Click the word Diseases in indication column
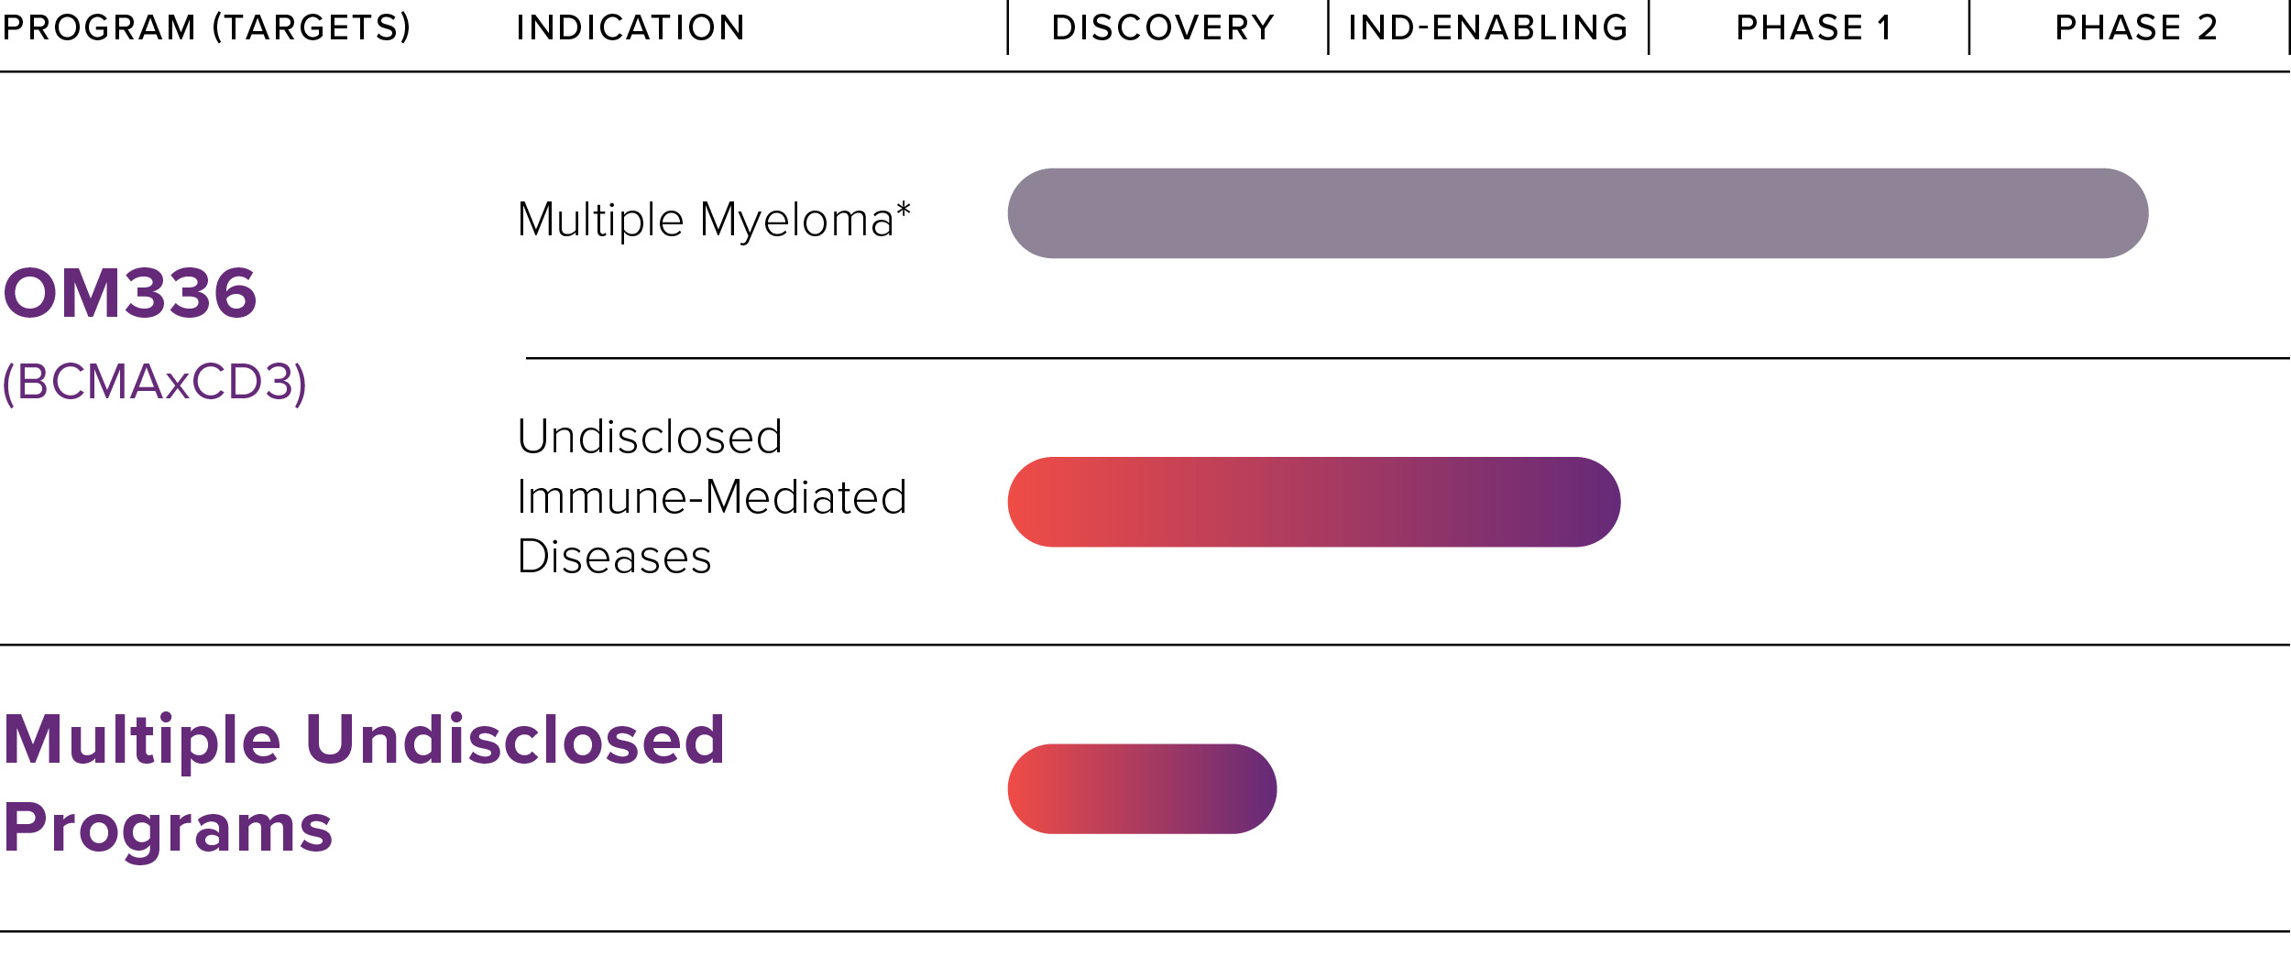 tap(614, 557)
